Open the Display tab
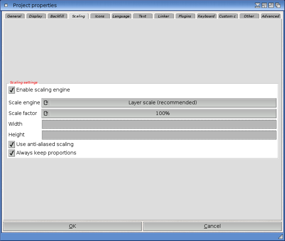This screenshot has height=241, width=285. [36, 16]
